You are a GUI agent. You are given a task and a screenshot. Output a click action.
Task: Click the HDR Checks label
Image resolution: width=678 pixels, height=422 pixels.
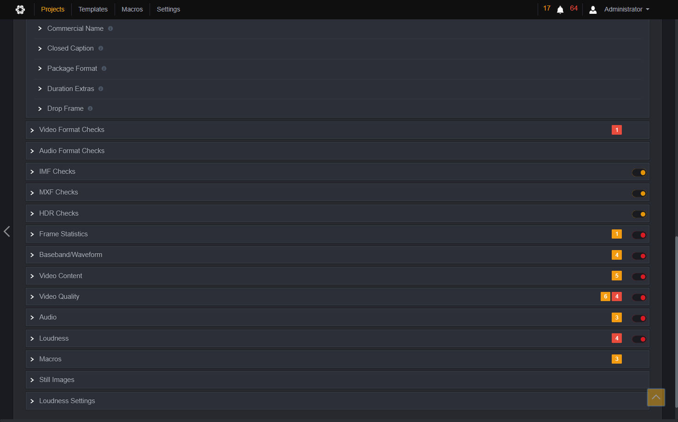click(59, 213)
